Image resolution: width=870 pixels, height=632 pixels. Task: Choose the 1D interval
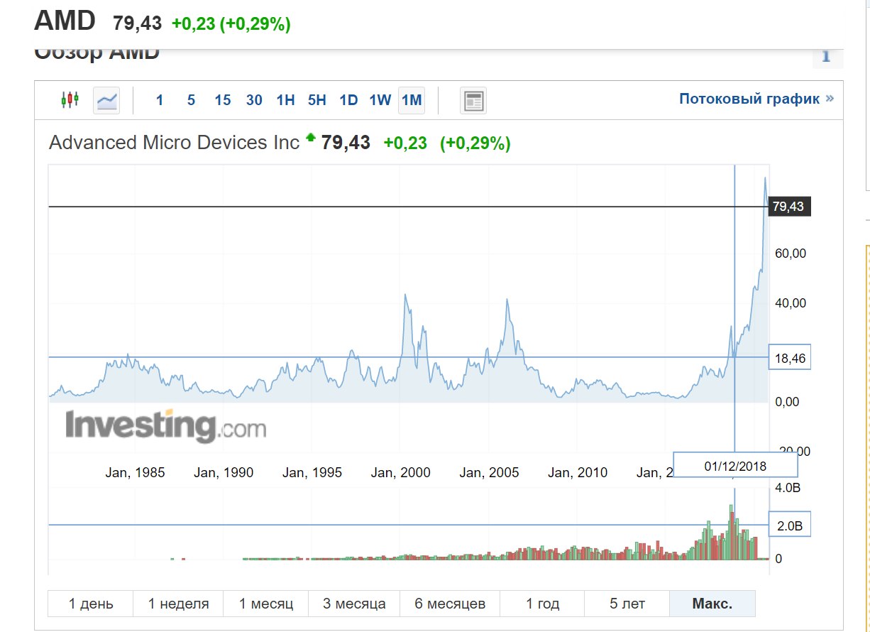(x=348, y=100)
